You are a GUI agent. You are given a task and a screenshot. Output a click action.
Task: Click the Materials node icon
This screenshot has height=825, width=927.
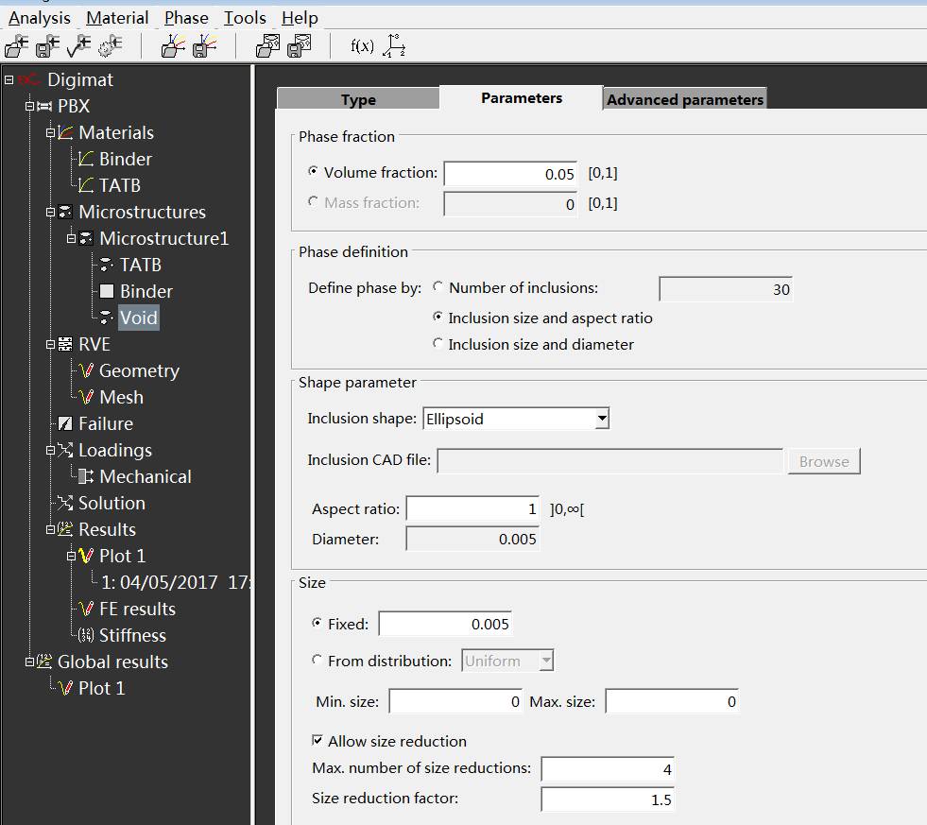(65, 132)
